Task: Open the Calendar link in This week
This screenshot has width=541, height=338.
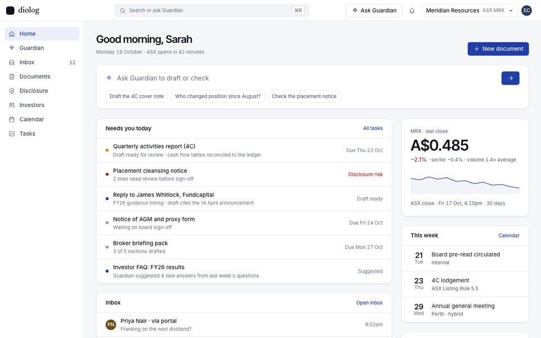Action: 508,235
